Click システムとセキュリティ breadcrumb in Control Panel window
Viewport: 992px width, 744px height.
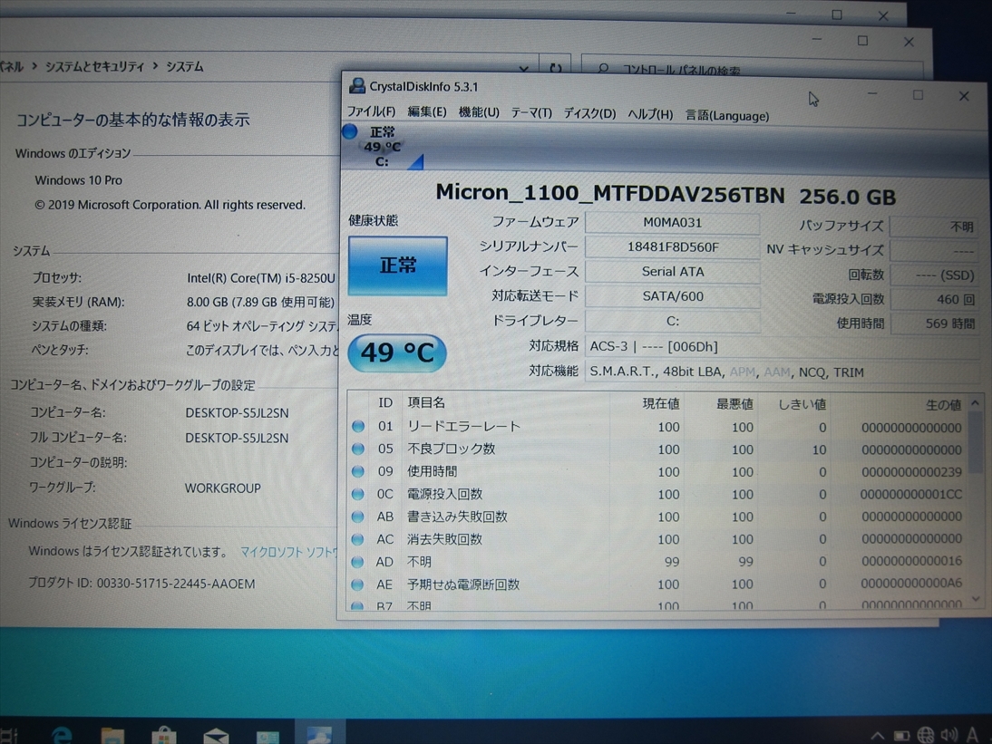point(95,66)
